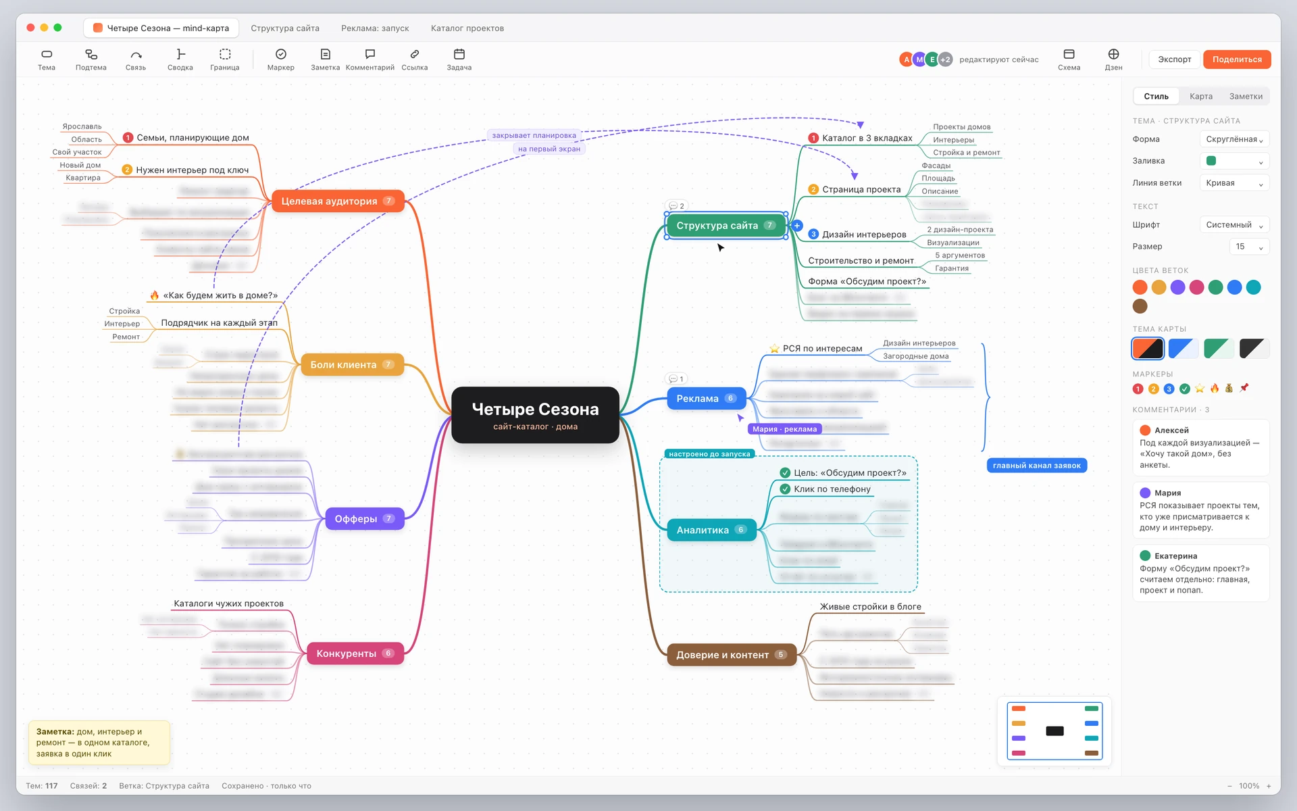Open comment bubble above Реклама node
Viewport: 1297px width, 811px height.
tap(676, 379)
